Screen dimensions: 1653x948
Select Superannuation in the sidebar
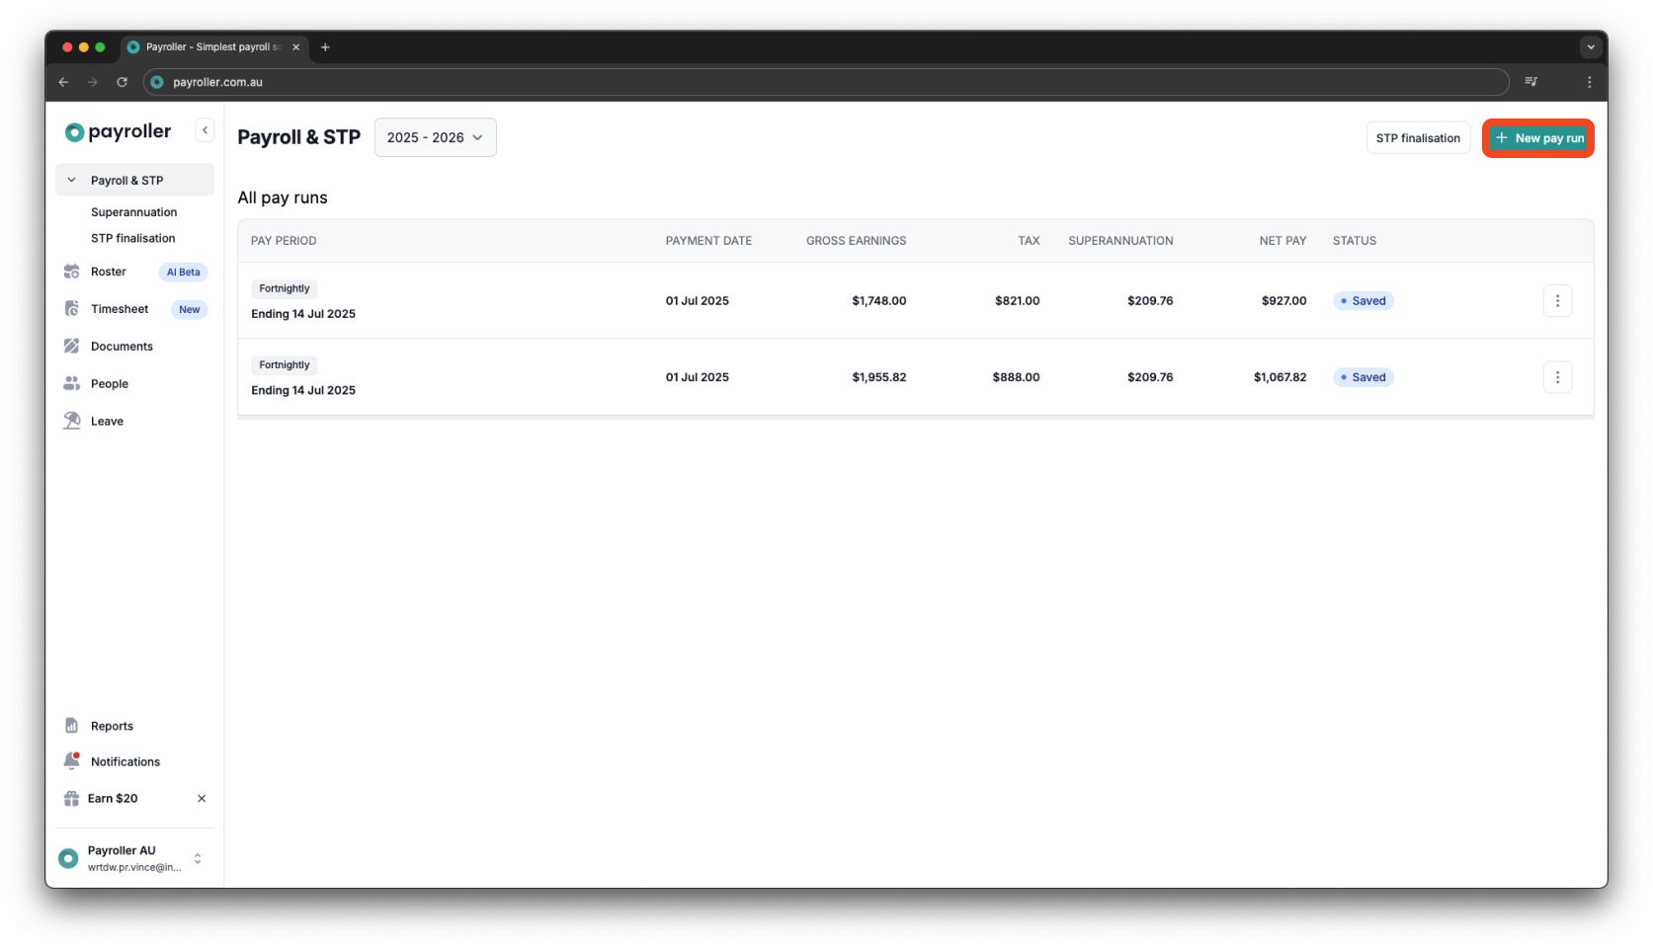click(x=133, y=211)
